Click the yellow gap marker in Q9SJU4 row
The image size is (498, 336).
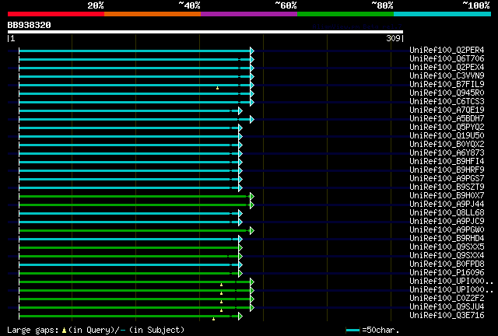pyautogui.click(x=221, y=310)
